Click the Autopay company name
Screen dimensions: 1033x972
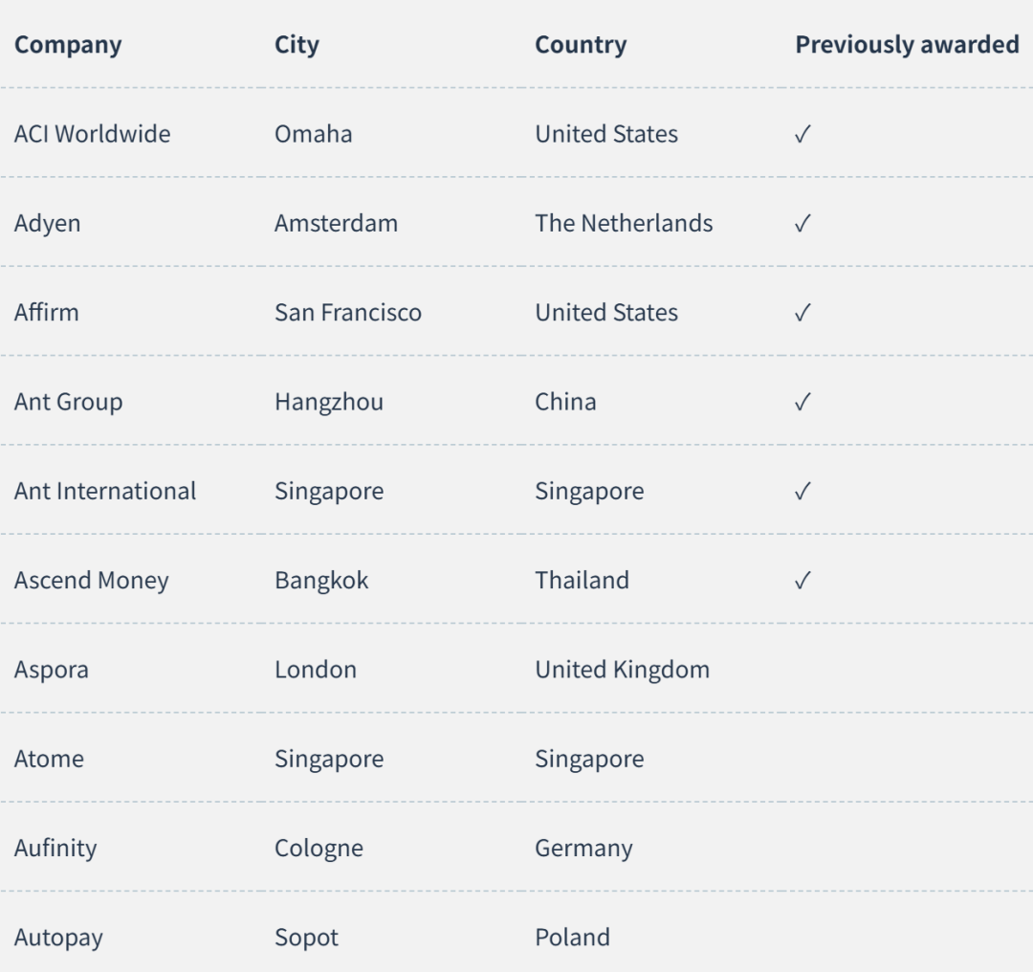[x=58, y=938]
